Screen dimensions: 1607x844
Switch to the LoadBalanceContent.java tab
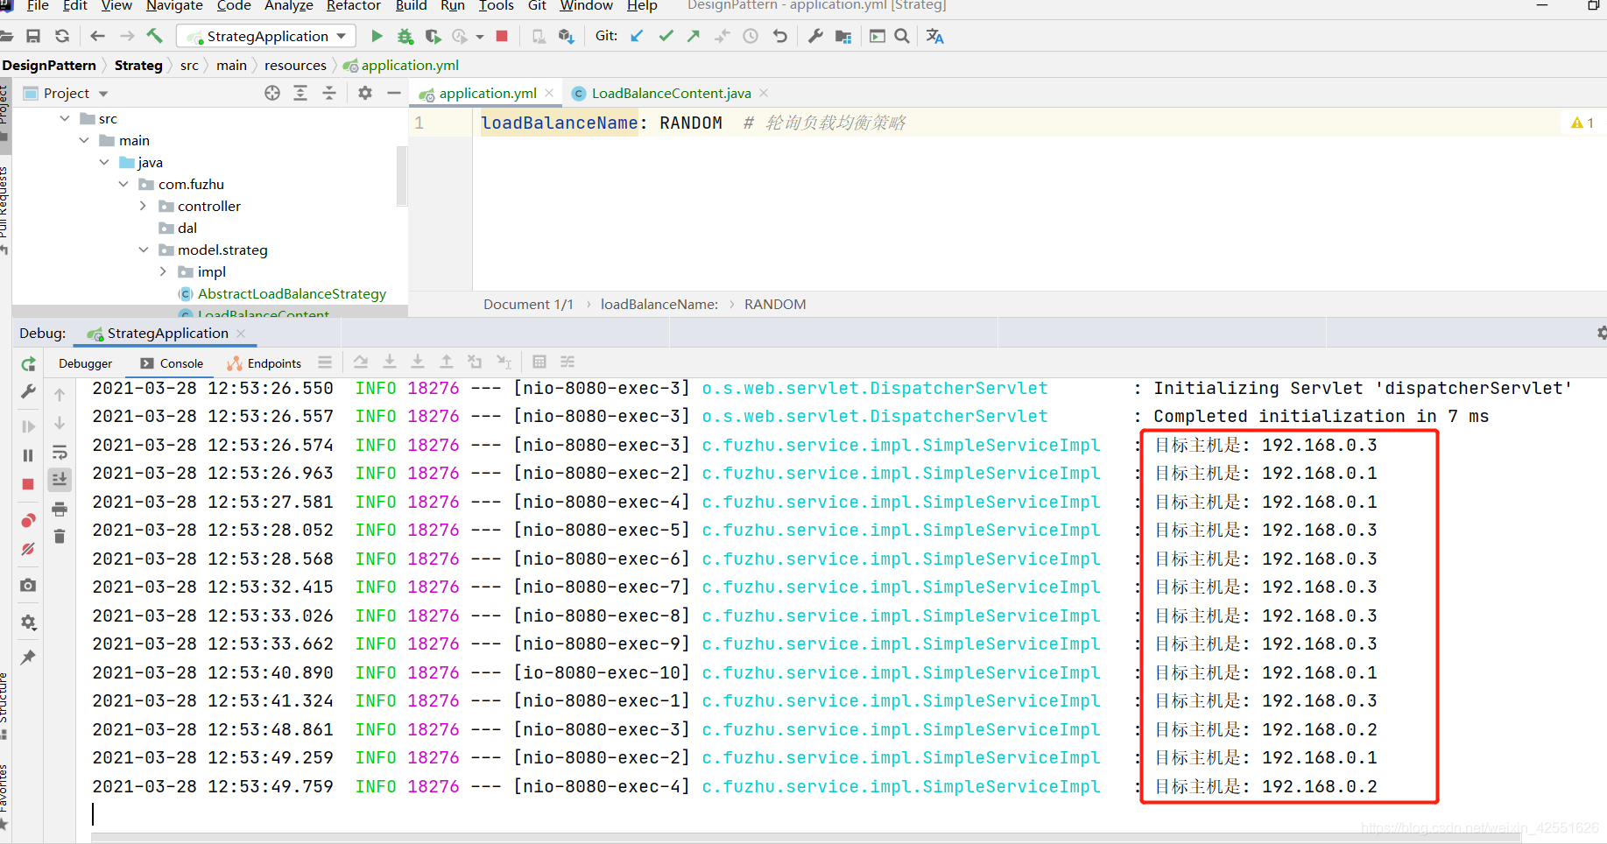[x=671, y=93]
